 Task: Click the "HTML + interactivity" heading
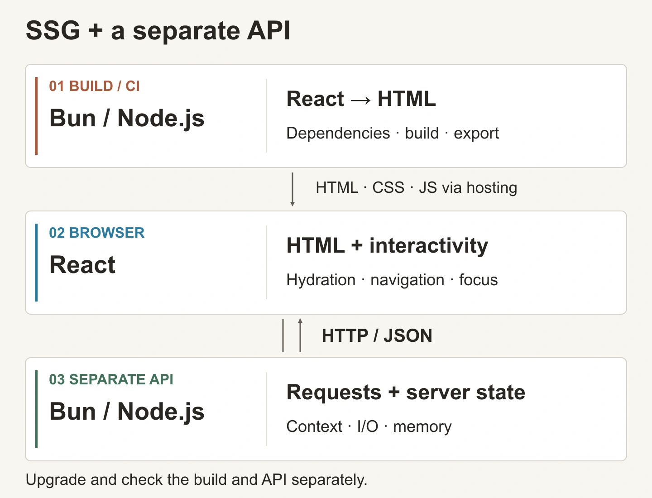(388, 245)
